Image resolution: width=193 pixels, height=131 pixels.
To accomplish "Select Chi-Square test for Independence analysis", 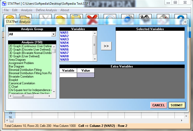I will click(x=30, y=90).
